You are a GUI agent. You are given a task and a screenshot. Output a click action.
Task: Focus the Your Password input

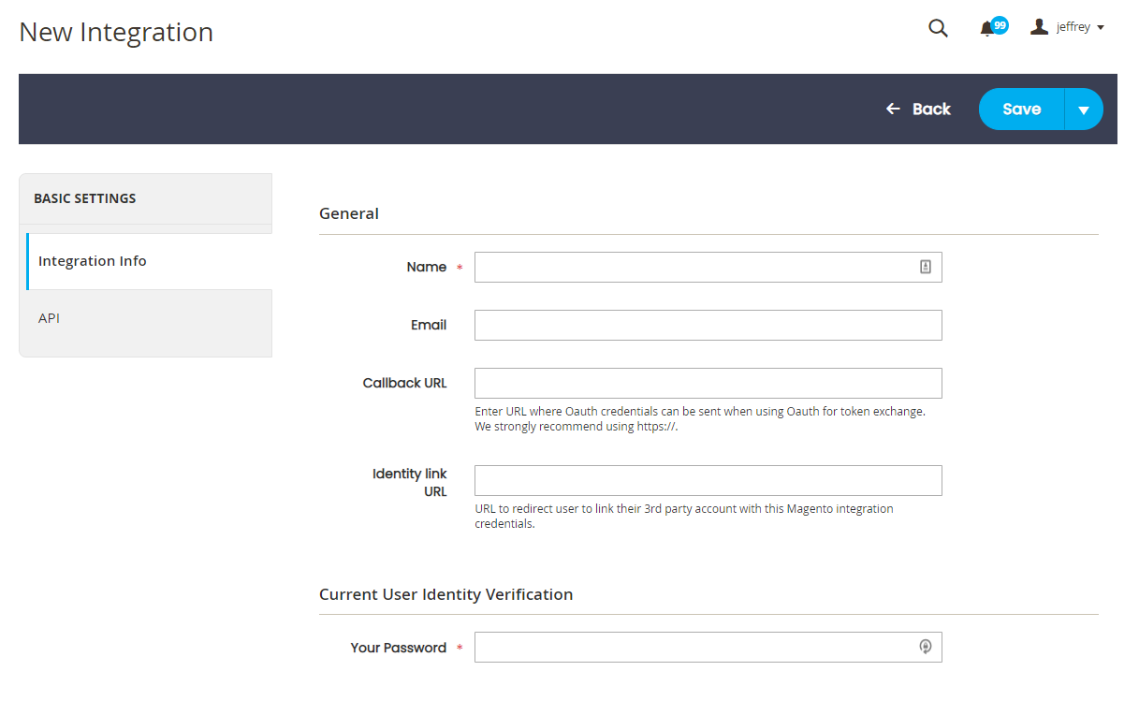[x=693, y=647]
